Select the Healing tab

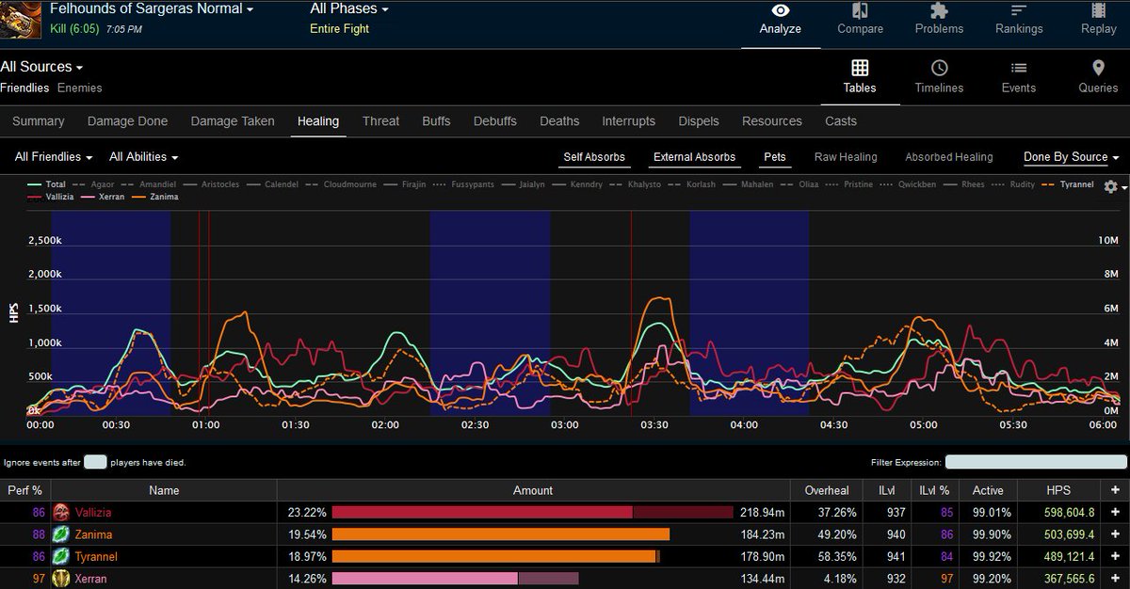(318, 120)
